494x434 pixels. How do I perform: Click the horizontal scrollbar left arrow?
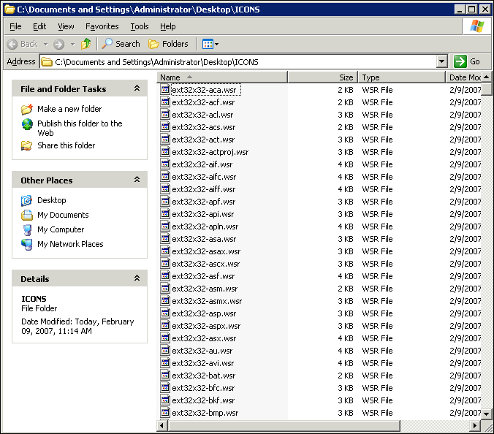tap(162, 426)
